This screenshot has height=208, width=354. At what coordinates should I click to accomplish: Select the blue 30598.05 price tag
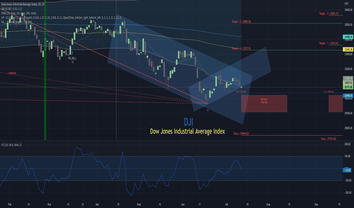click(x=348, y=96)
